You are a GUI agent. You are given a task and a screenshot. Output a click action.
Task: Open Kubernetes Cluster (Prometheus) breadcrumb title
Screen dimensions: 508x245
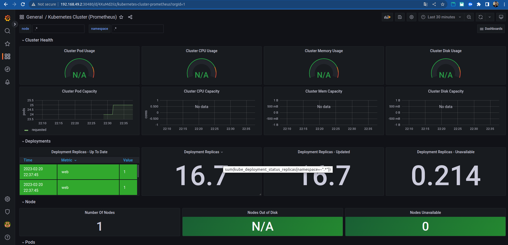click(x=82, y=17)
